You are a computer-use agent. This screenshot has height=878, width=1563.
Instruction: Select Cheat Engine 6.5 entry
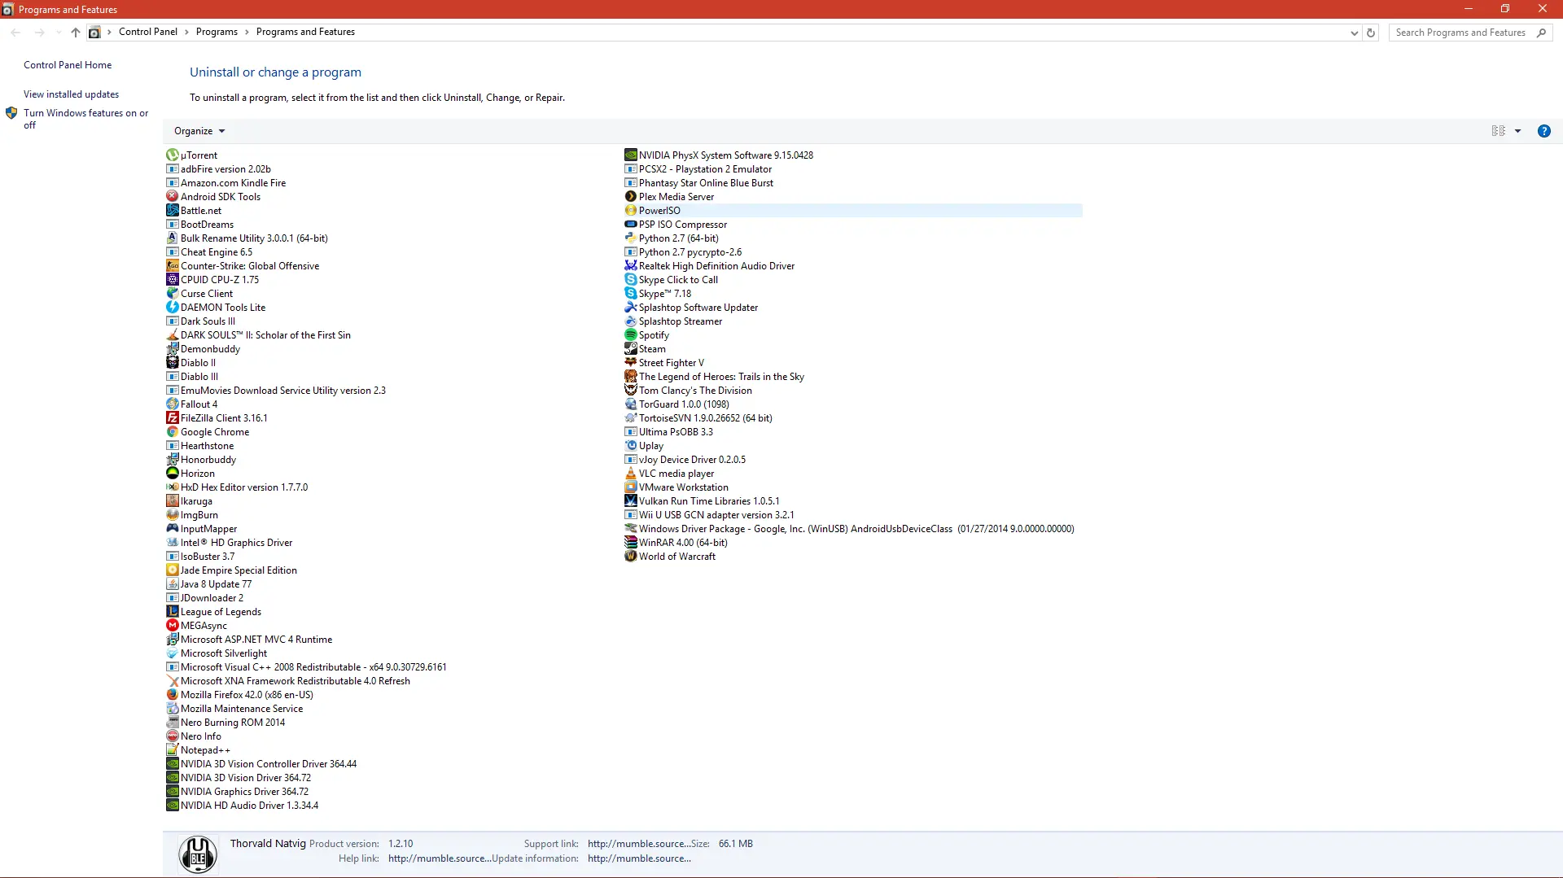(x=209, y=251)
